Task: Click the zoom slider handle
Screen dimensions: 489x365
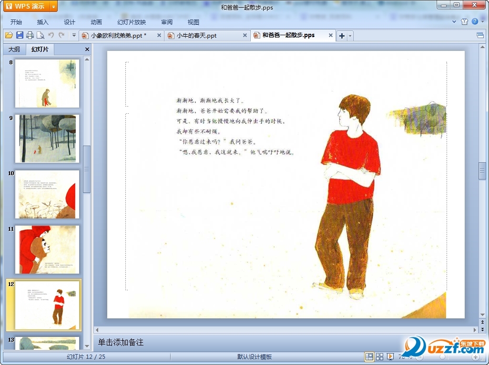Action: [x=443, y=357]
